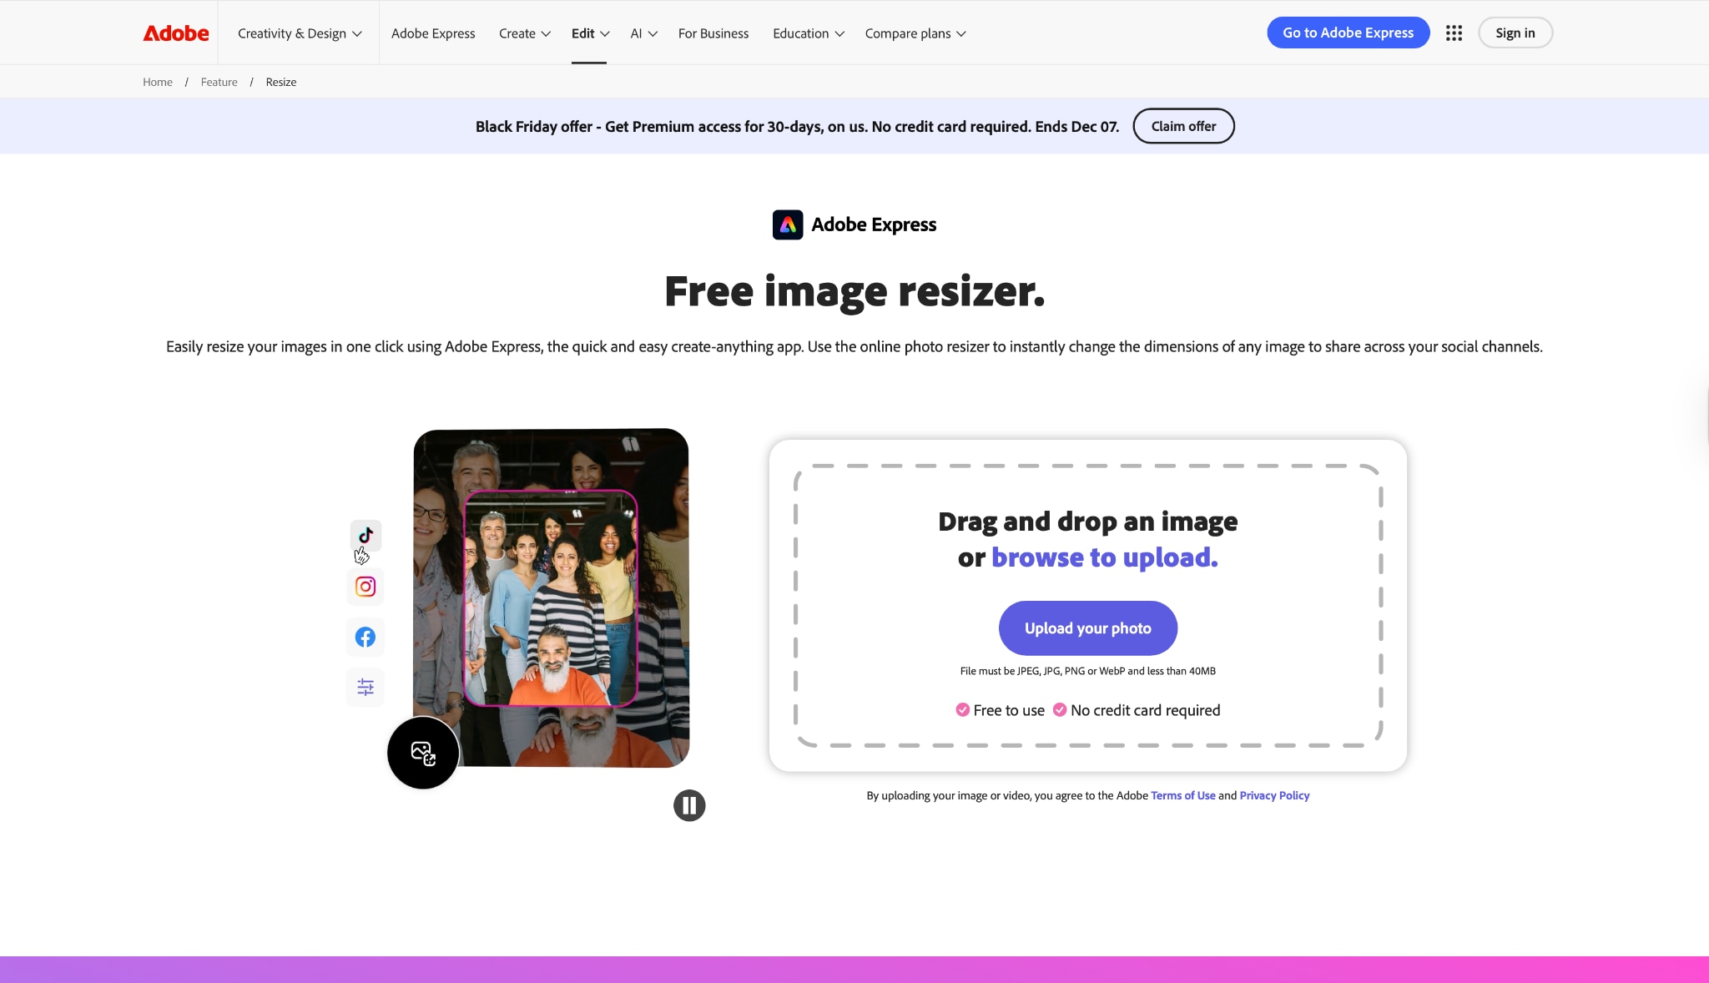1709x983 pixels.
Task: Expand the Create dropdown
Action: click(524, 33)
